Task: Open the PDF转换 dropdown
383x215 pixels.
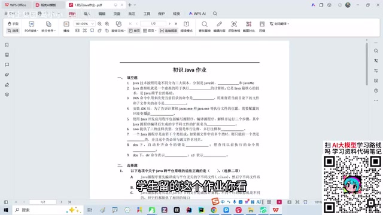Action: [32, 30]
